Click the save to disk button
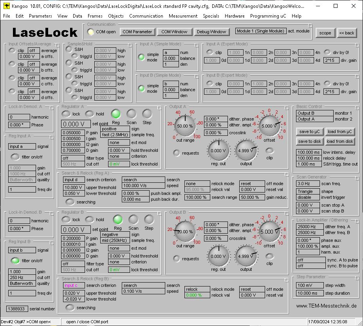The width and height of the screenshot is (363, 326). (310, 141)
